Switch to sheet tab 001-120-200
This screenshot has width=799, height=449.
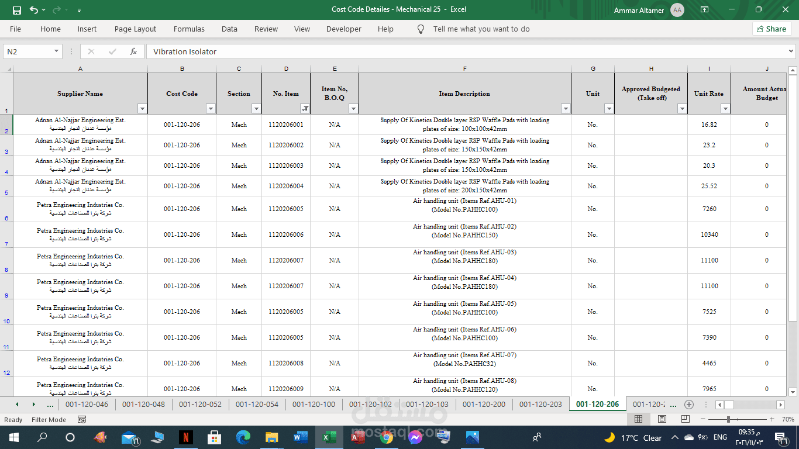coord(484,404)
